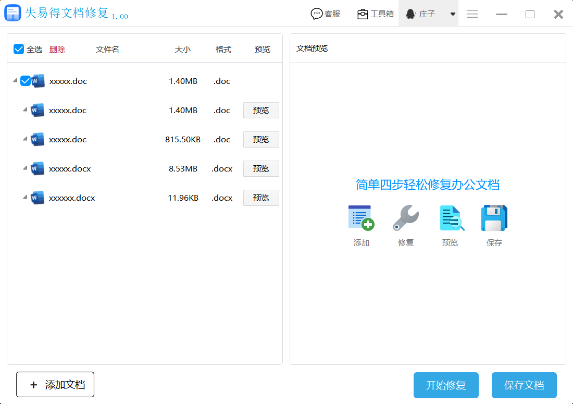Click the 保存 floppy disk icon
This screenshot has width=573, height=404.
(494, 218)
